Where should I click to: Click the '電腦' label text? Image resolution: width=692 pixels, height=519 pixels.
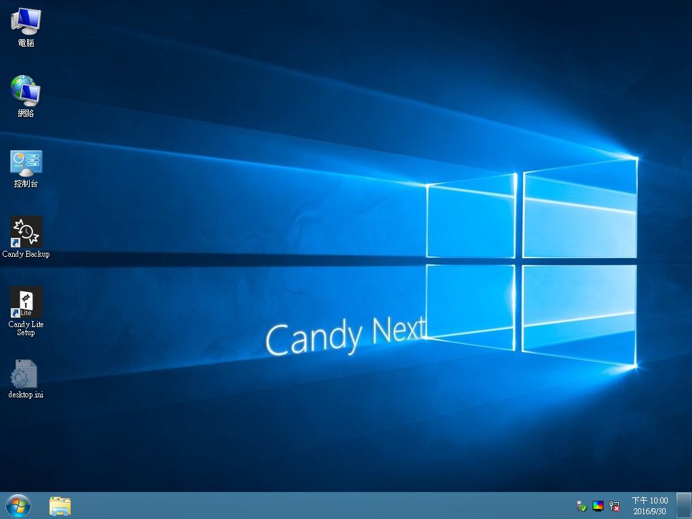[x=26, y=43]
